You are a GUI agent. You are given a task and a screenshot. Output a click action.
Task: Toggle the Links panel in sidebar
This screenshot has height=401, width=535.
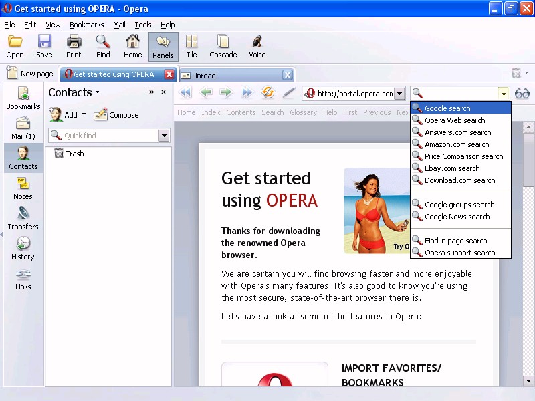pyautogui.click(x=23, y=279)
